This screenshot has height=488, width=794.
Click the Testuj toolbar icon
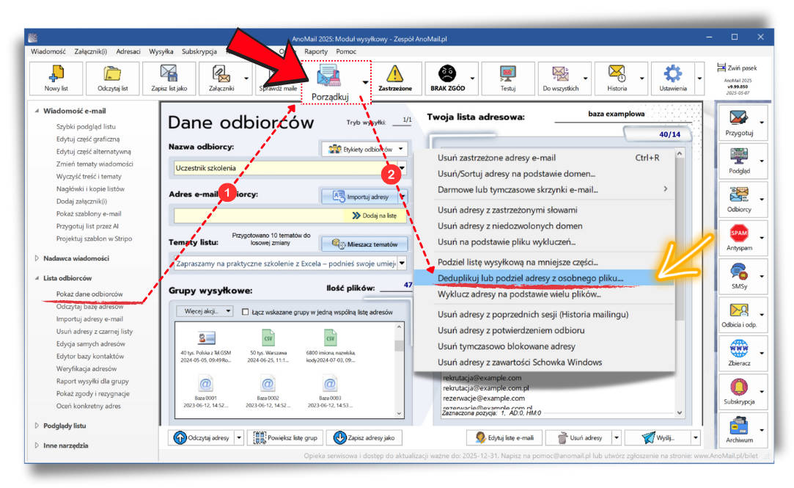[508, 74]
